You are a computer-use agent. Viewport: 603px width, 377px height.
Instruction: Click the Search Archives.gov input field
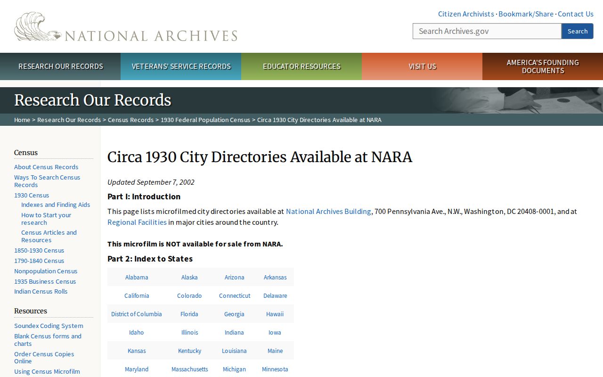click(487, 31)
